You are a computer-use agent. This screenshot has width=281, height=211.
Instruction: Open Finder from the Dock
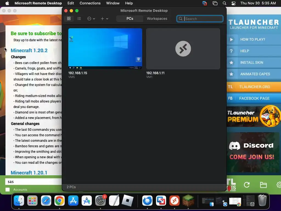tap(19, 200)
